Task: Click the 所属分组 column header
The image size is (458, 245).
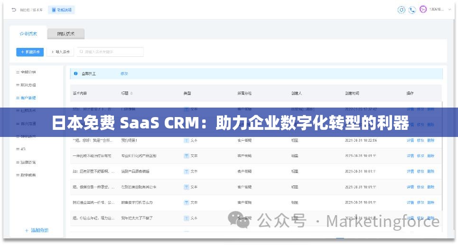Action: (x=244, y=93)
